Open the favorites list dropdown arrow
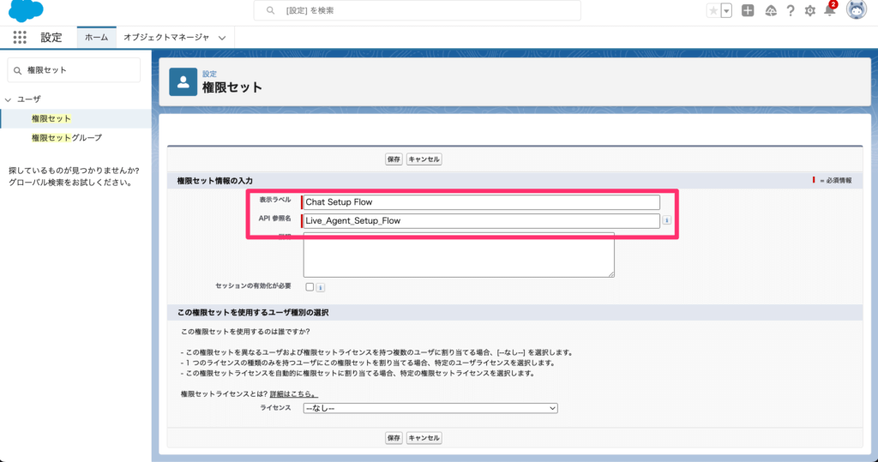The height and width of the screenshot is (462, 878). (726, 10)
